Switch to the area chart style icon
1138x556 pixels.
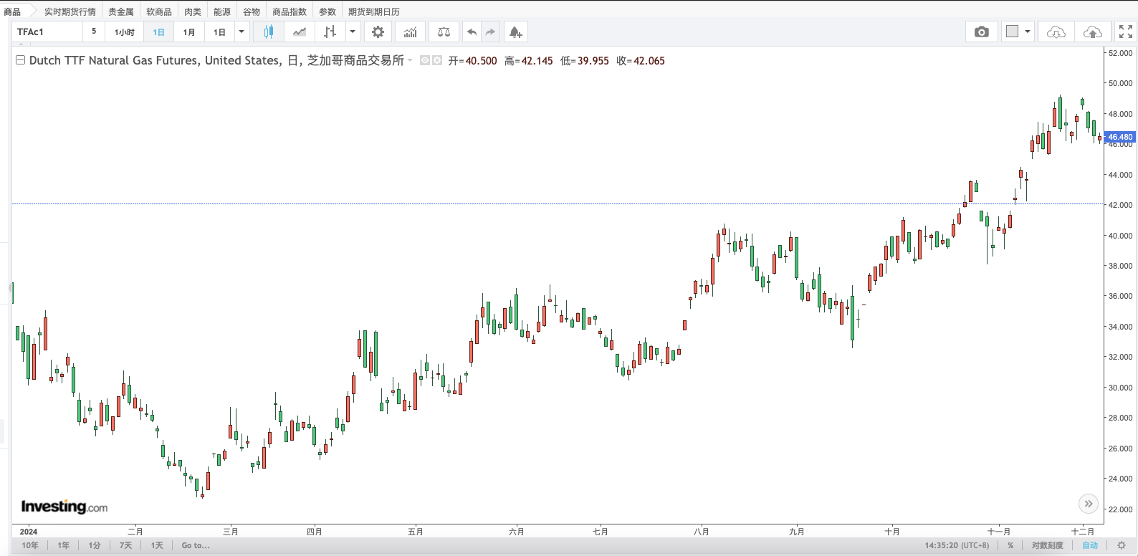(x=300, y=32)
